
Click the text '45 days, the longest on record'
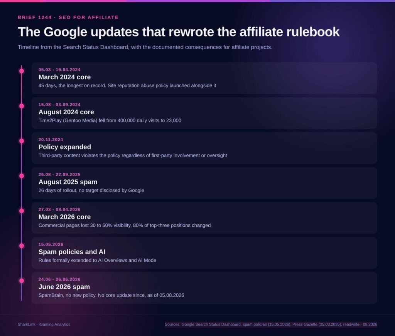tap(72, 86)
